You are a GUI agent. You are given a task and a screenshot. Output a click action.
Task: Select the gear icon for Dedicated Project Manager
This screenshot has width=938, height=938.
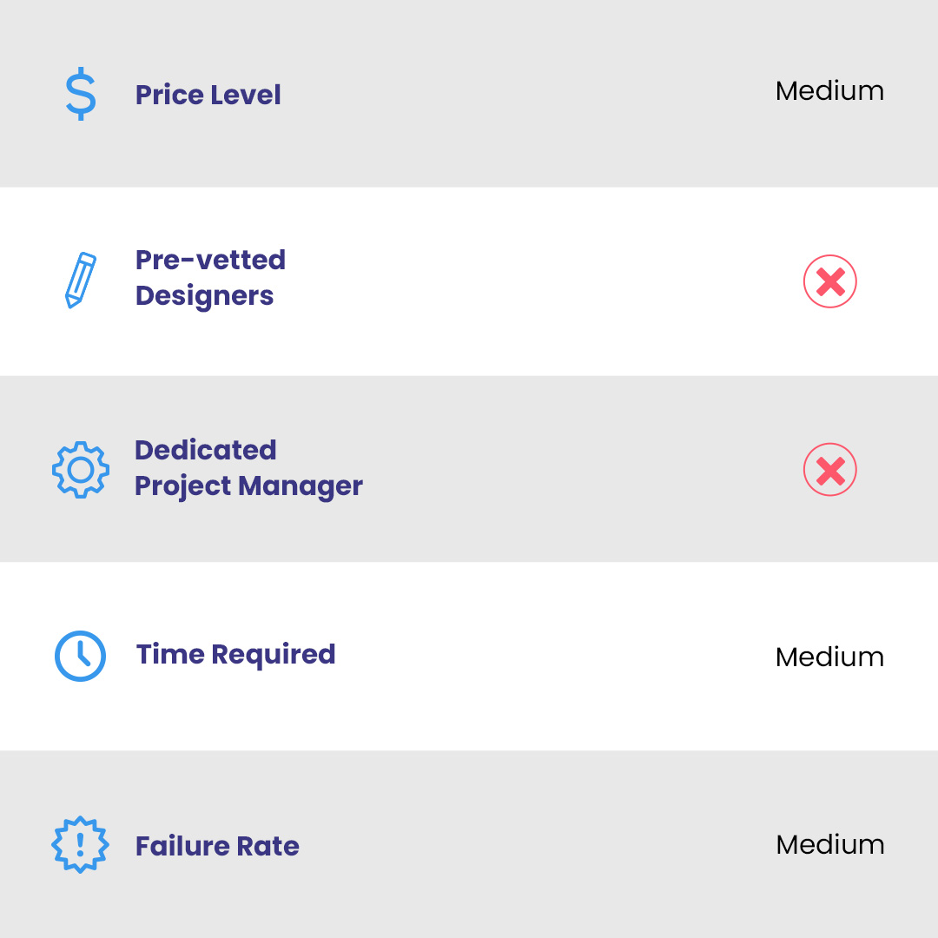pos(81,470)
